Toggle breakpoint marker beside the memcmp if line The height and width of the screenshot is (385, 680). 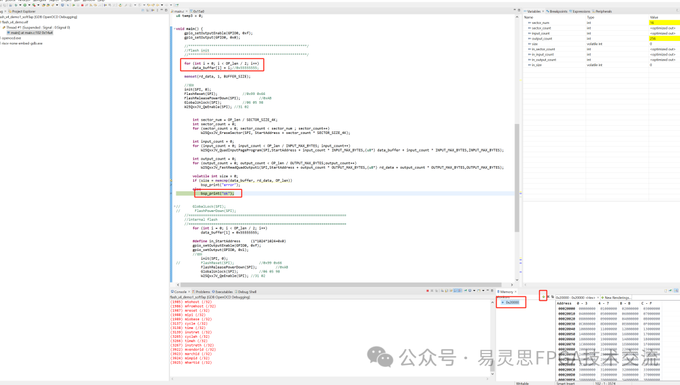click(x=171, y=181)
